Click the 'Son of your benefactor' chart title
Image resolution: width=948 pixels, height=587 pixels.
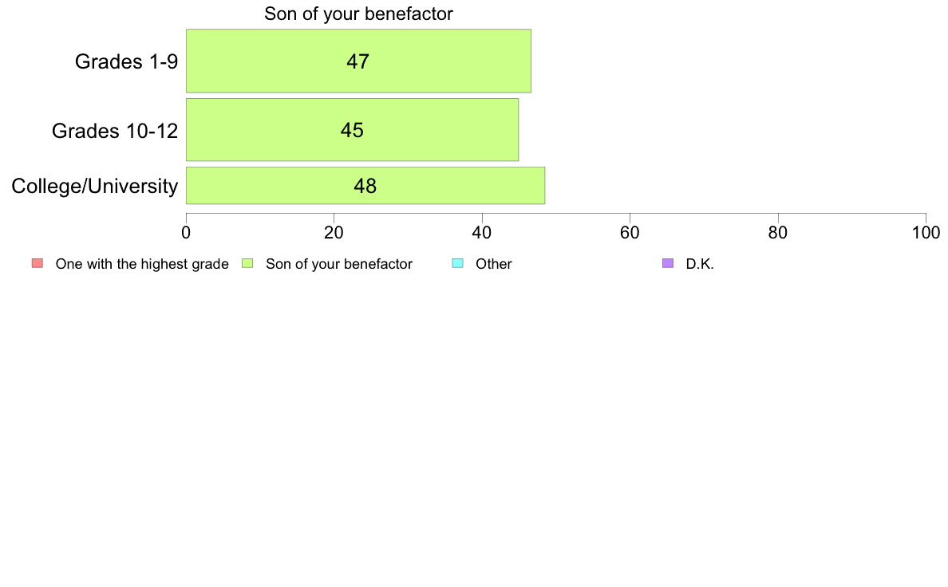tap(358, 14)
